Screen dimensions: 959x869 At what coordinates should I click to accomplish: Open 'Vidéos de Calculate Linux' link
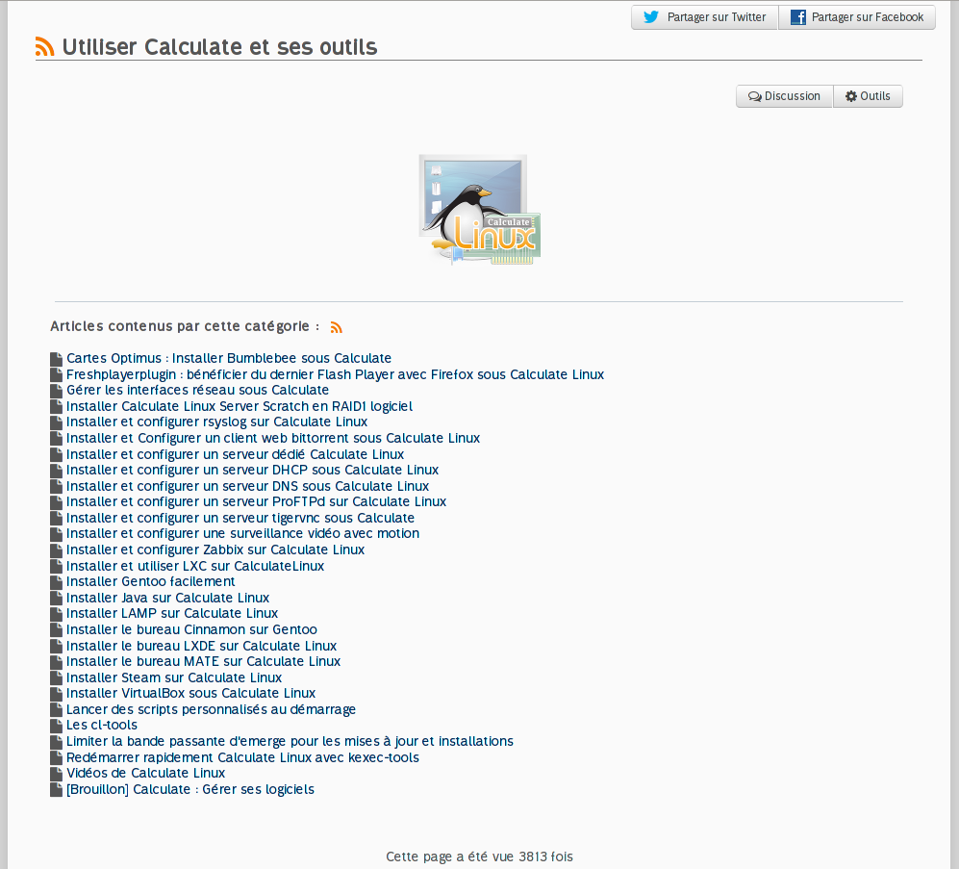tap(145, 774)
